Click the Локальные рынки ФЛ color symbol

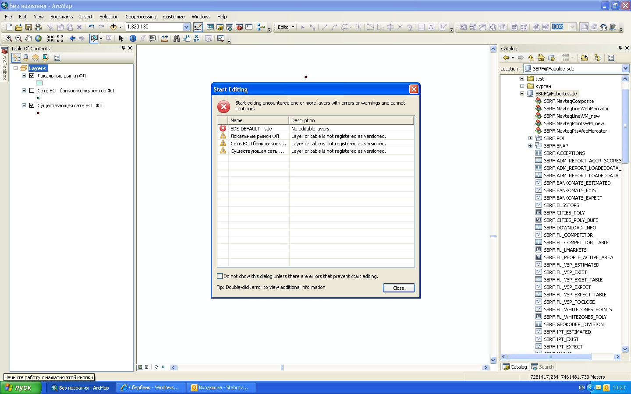click(x=39, y=83)
